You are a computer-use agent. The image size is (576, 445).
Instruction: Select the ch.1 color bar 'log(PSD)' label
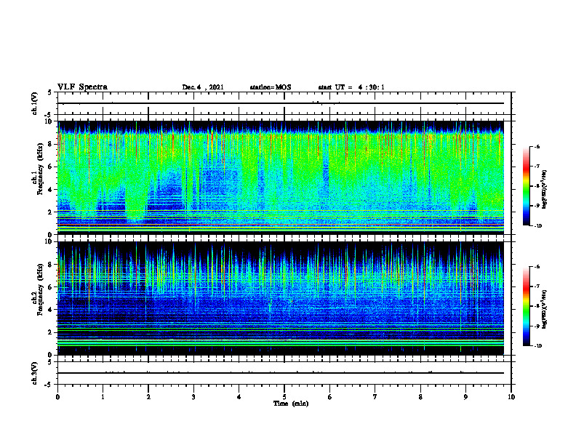coord(544,189)
